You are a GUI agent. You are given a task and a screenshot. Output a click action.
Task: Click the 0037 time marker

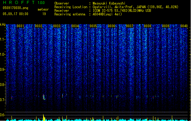click(130, 26)
